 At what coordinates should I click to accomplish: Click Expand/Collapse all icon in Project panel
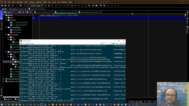pos(23,12)
